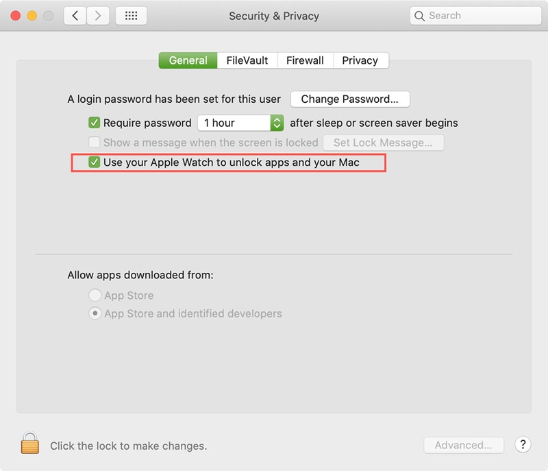Image resolution: width=548 pixels, height=471 pixels.
Task: Go forward with the right chevron
Action: pos(98,16)
